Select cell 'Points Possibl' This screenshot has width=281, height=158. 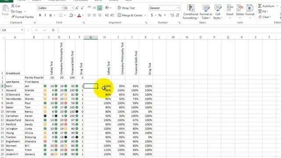(x=34, y=78)
